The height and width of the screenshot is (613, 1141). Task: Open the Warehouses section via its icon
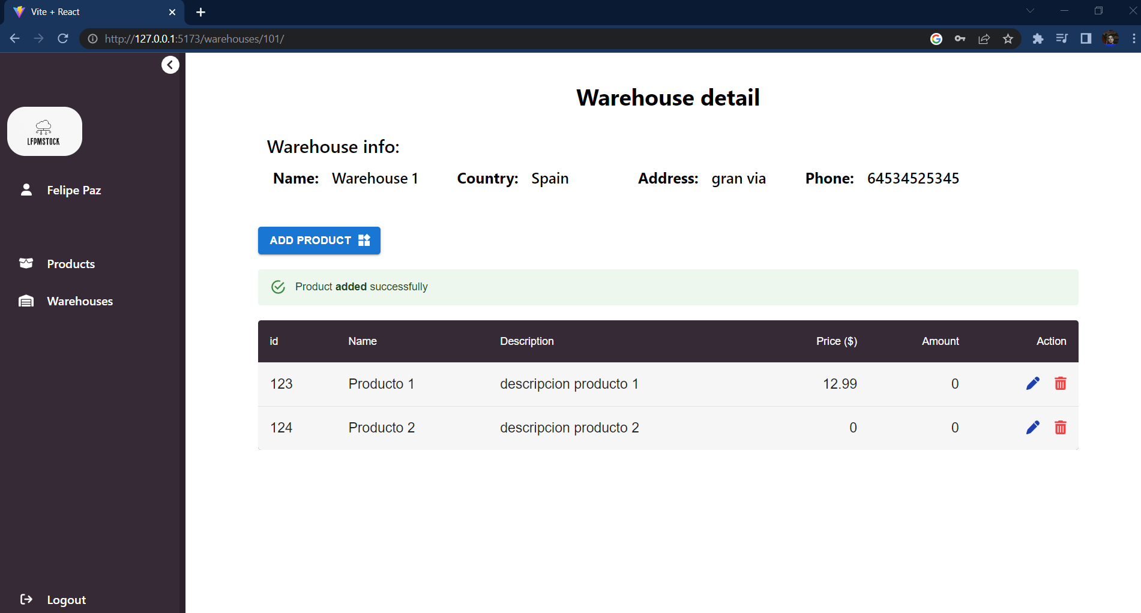26,301
